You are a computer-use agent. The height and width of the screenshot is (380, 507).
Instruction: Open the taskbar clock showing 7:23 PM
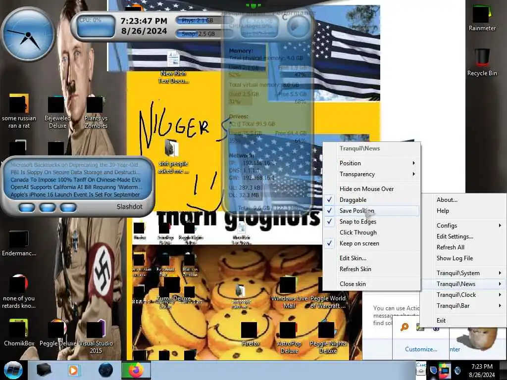(x=482, y=370)
